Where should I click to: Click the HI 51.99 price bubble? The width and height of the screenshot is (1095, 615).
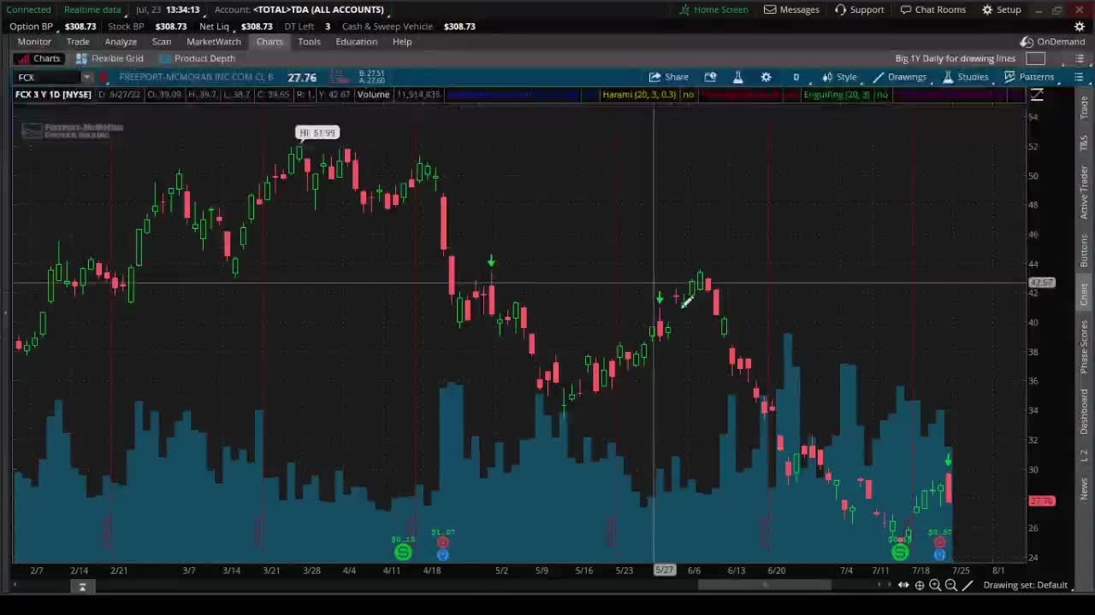pos(317,132)
